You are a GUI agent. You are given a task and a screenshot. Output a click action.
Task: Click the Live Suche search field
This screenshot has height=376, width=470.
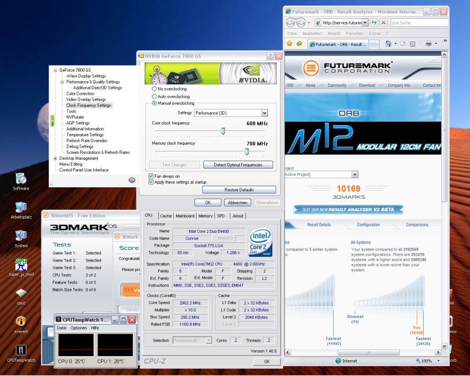pyautogui.click(x=419, y=22)
